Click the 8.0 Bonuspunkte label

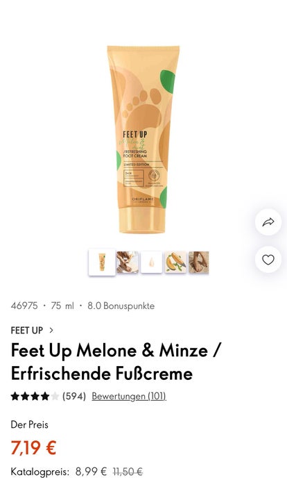pos(121,306)
